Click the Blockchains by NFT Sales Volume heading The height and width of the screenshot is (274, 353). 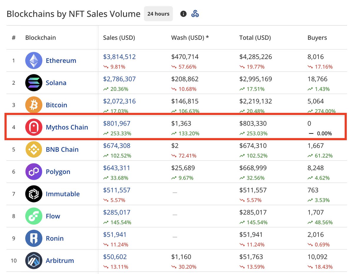tap(74, 14)
